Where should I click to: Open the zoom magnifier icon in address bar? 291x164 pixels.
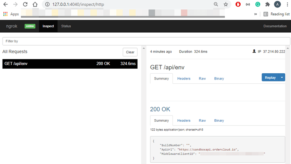click(x=216, y=4)
